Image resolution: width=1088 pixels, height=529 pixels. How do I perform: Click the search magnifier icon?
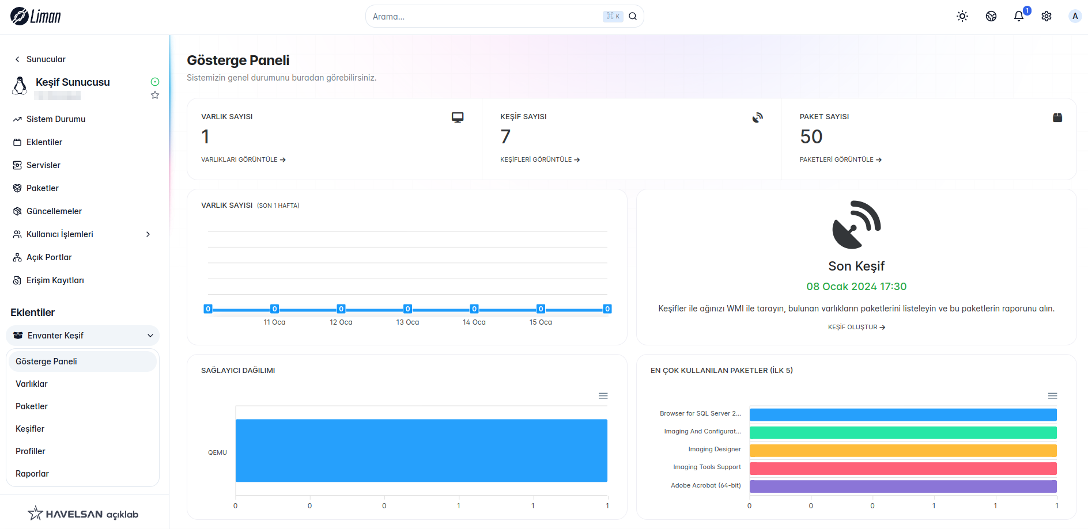pyautogui.click(x=633, y=16)
